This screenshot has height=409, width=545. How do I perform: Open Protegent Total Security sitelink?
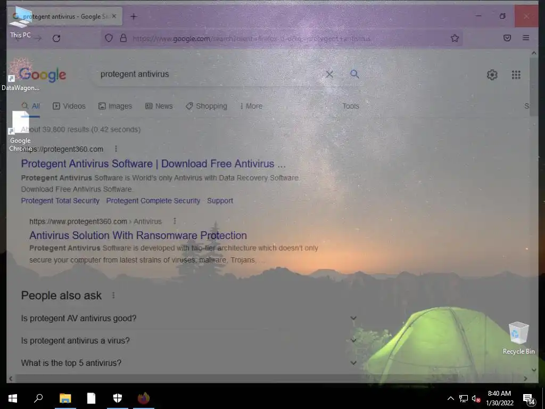[60, 201]
